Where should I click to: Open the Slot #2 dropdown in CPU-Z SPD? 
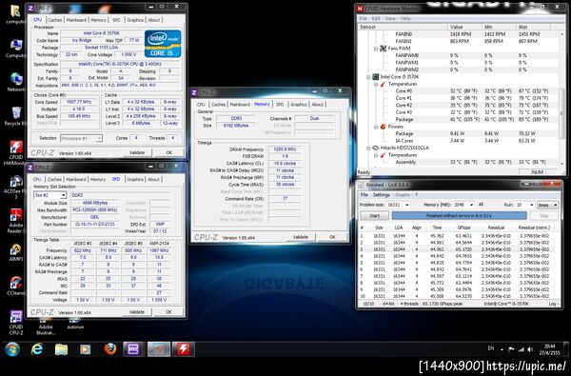tap(63, 195)
